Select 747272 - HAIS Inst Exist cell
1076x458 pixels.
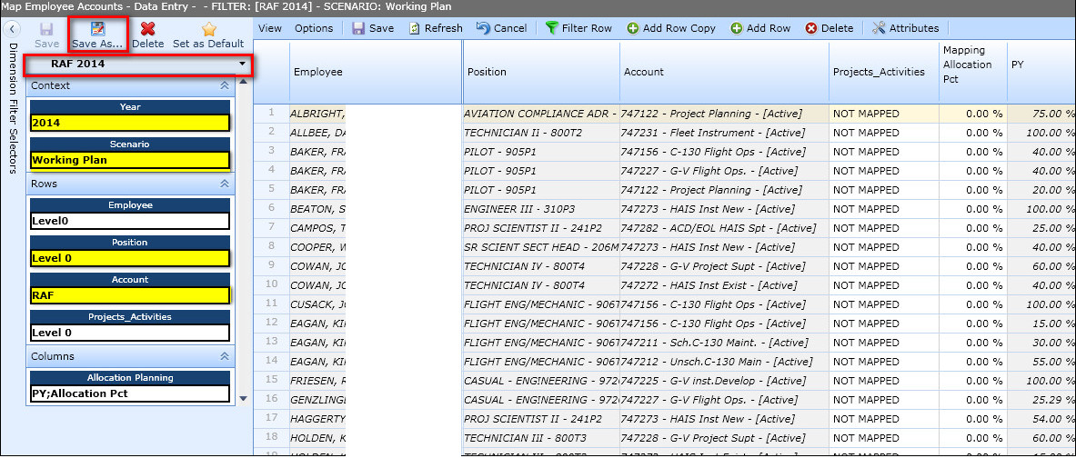724,285
